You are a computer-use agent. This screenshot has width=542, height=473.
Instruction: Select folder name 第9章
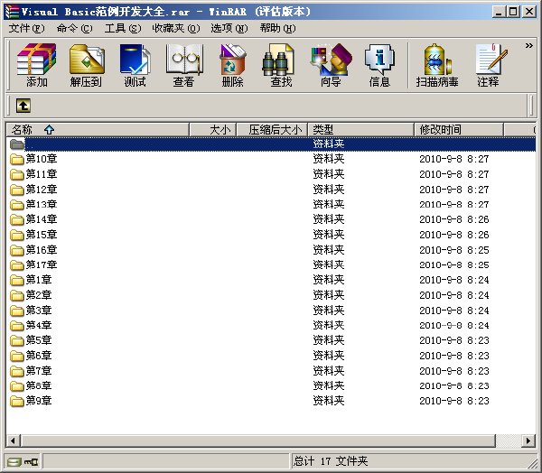coord(39,401)
